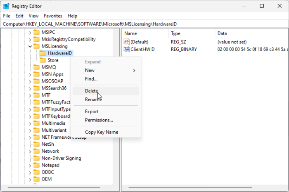This screenshot has height=192, width=289.
Task: Click the NetSh folder icon
Action: [36, 144]
